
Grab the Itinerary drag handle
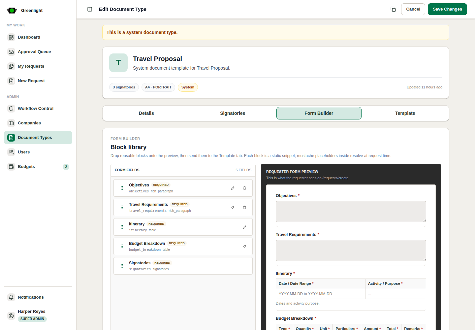point(122,227)
